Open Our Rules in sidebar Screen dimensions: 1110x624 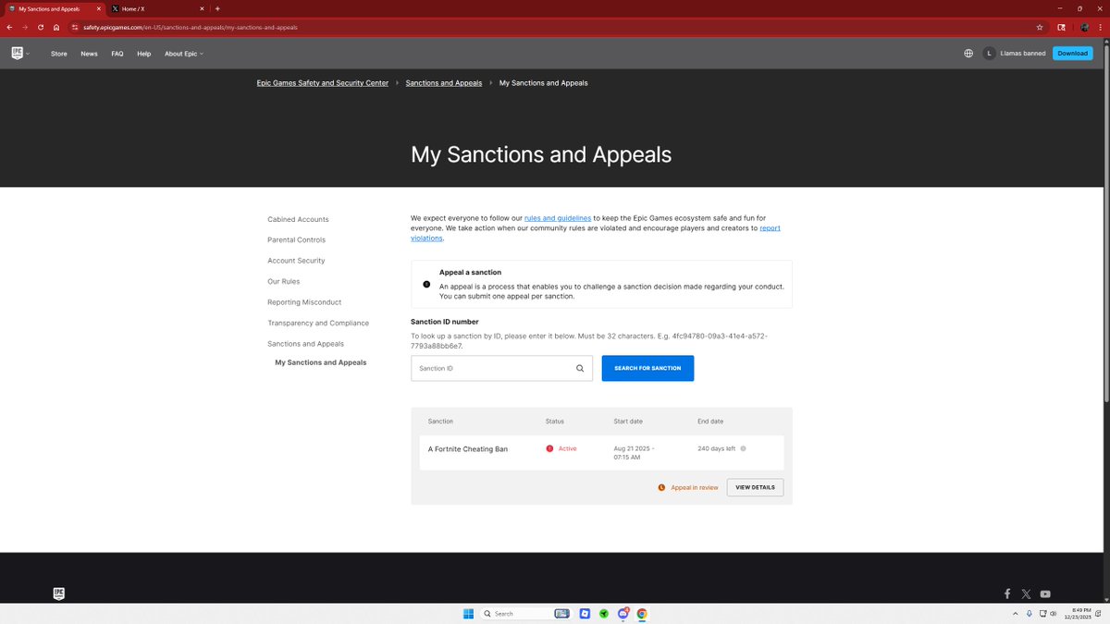coord(284,281)
